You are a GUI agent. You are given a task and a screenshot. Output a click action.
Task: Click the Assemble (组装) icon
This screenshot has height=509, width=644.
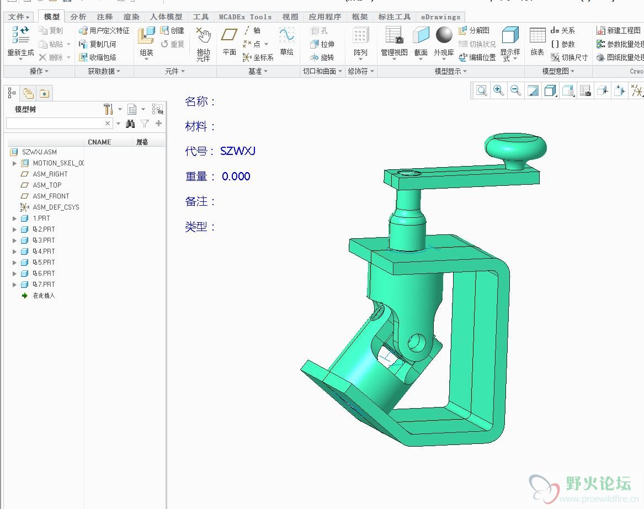pos(146,41)
